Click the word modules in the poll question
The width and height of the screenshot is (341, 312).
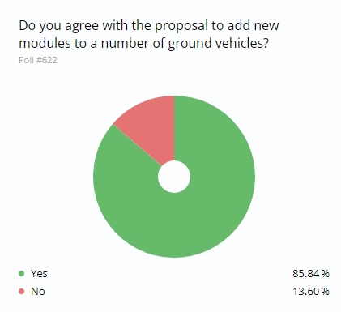[45, 43]
